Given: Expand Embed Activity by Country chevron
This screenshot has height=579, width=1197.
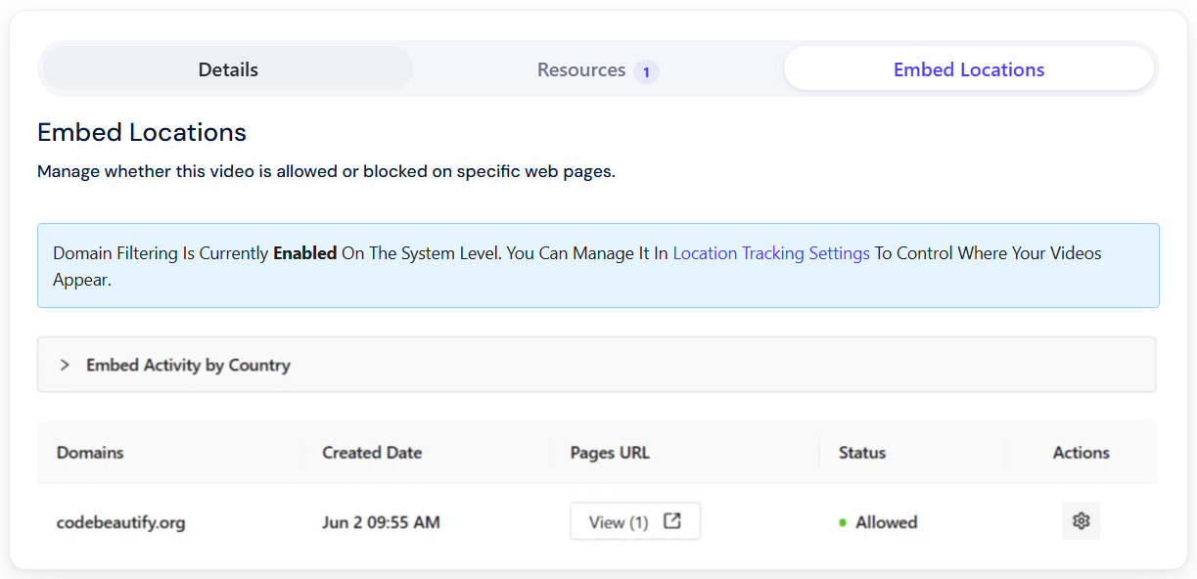Looking at the screenshot, I should point(65,365).
